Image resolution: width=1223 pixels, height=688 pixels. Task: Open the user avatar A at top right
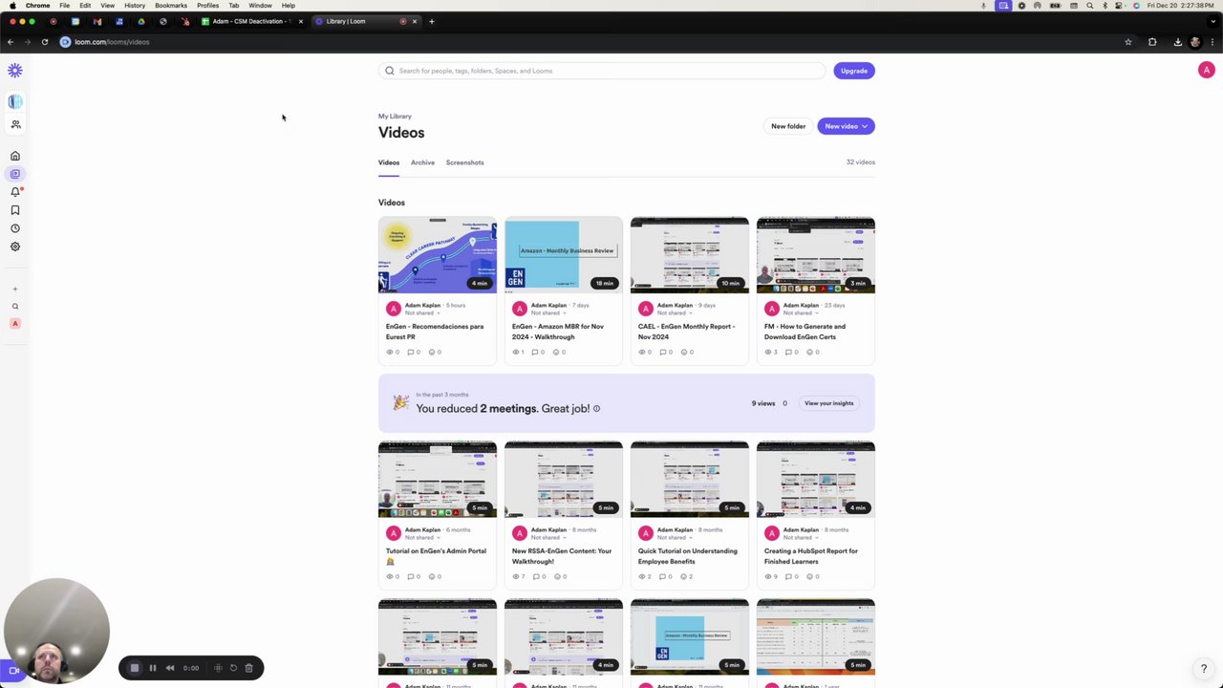click(x=1206, y=70)
